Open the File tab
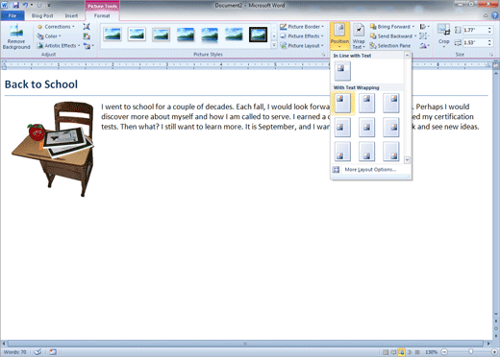The width and height of the screenshot is (500, 357). pyautogui.click(x=12, y=15)
